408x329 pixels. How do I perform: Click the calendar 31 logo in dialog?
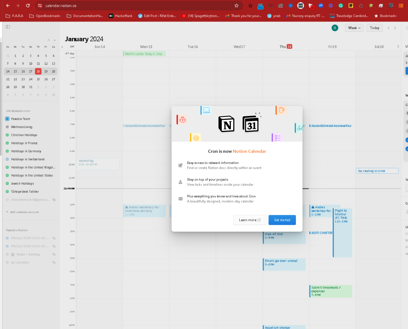[251, 124]
